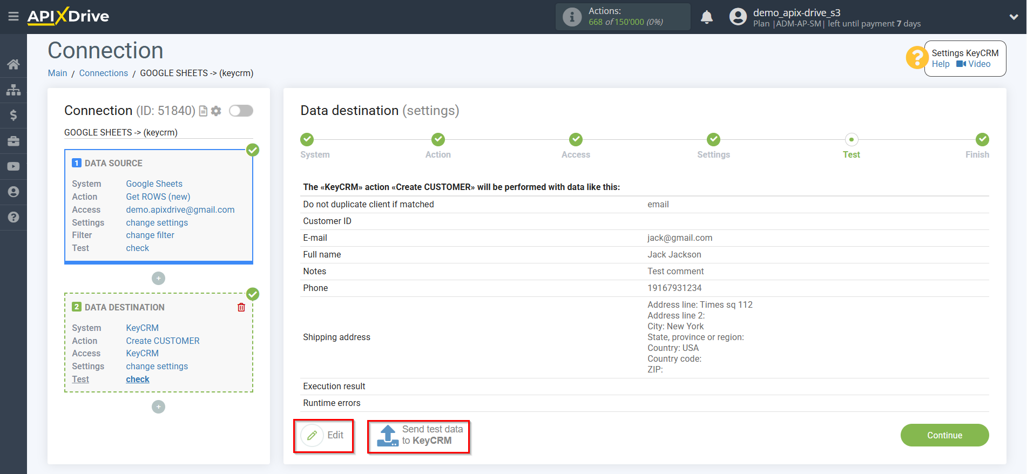The width and height of the screenshot is (1027, 474).
Task: Delete data destination with trash icon
Action: point(241,307)
